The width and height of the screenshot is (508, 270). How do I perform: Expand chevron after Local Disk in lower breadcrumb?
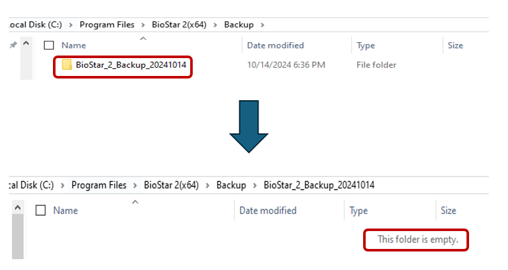click(x=63, y=185)
